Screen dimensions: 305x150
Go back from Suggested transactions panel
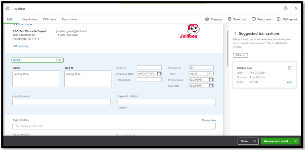235,33
